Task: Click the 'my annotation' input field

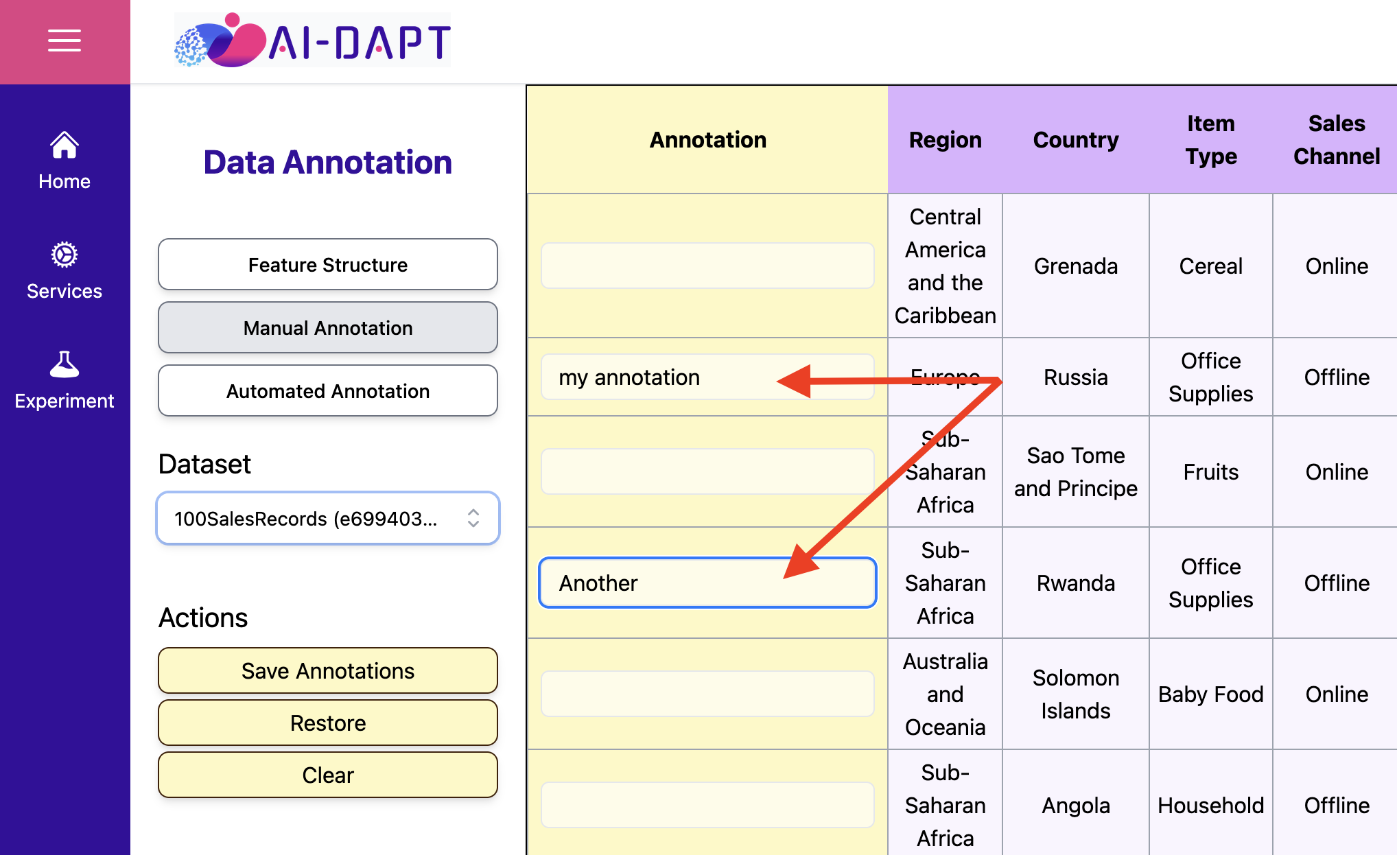Action: 707,377
